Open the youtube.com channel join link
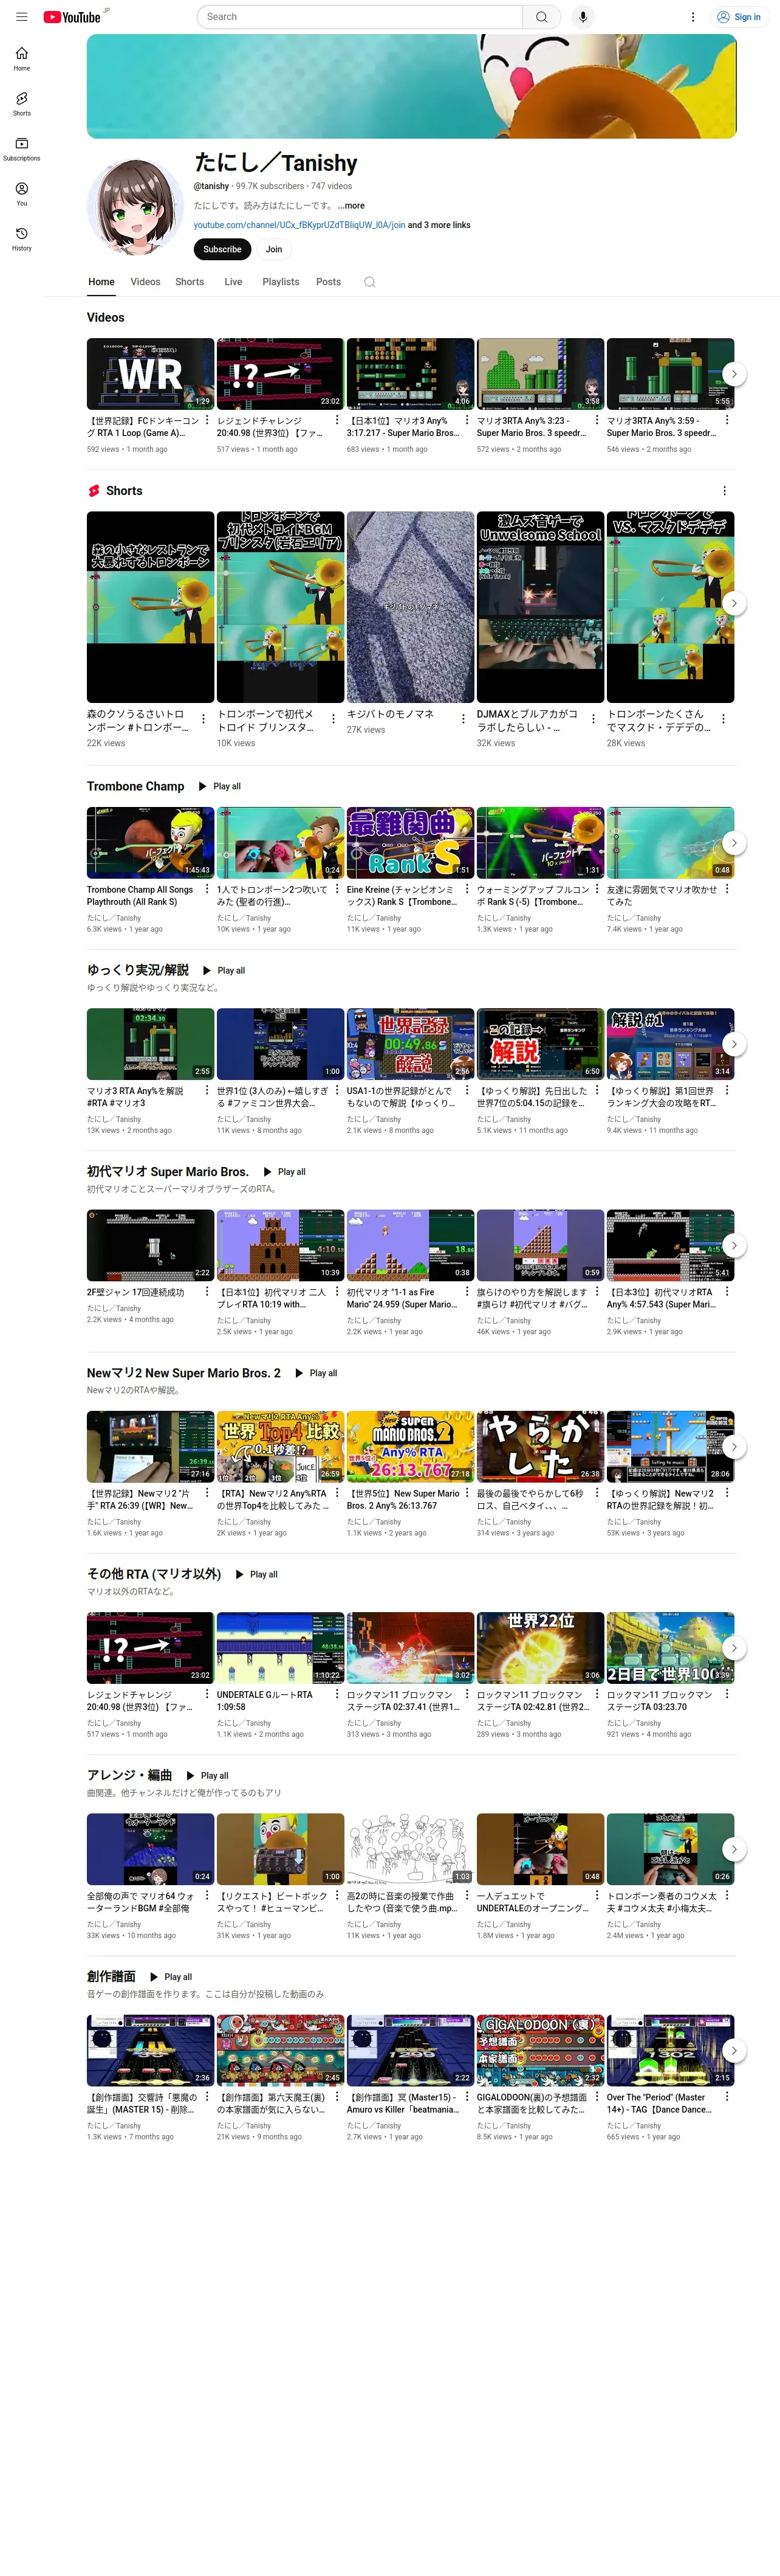This screenshot has width=780, height=2576. [x=299, y=225]
